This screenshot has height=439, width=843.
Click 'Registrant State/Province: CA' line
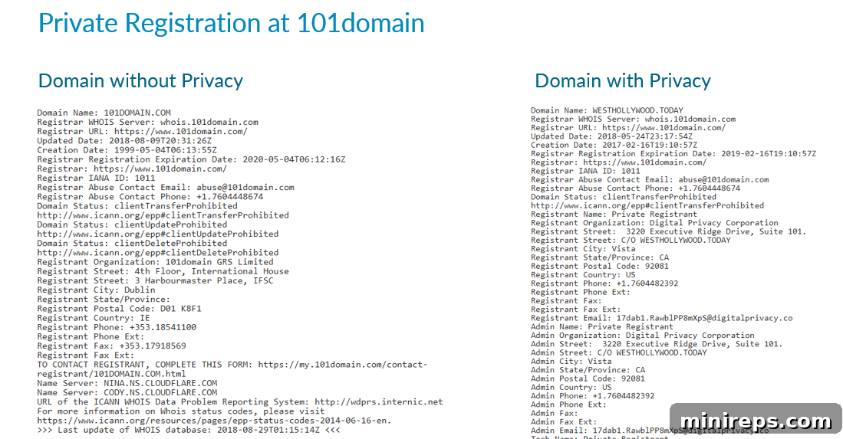pos(599,257)
